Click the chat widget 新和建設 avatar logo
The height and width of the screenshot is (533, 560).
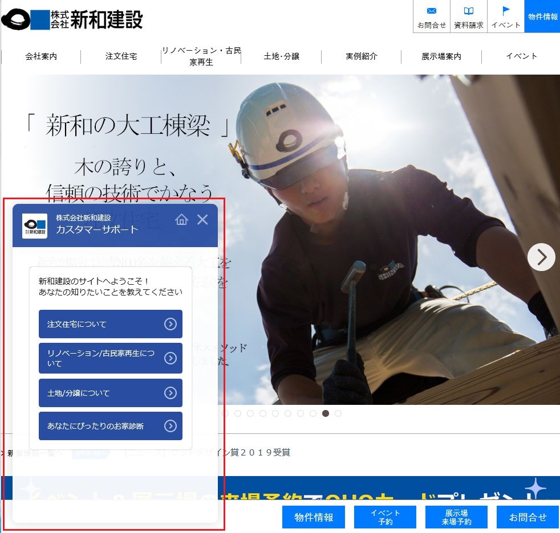35,225
